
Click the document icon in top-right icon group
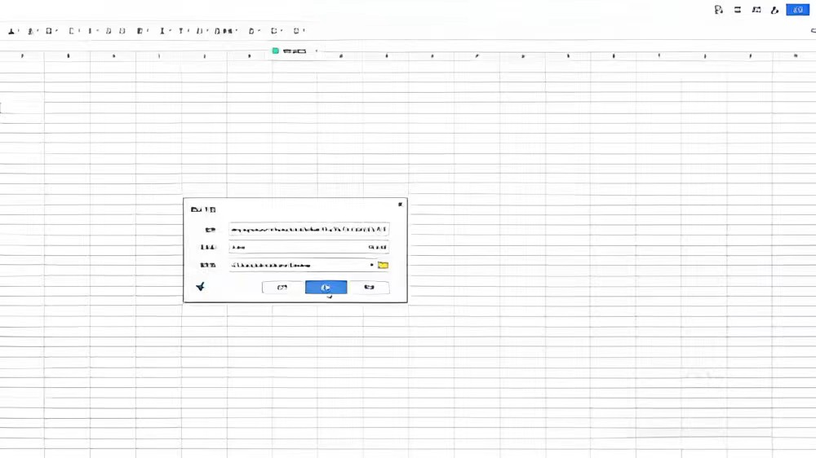point(718,11)
